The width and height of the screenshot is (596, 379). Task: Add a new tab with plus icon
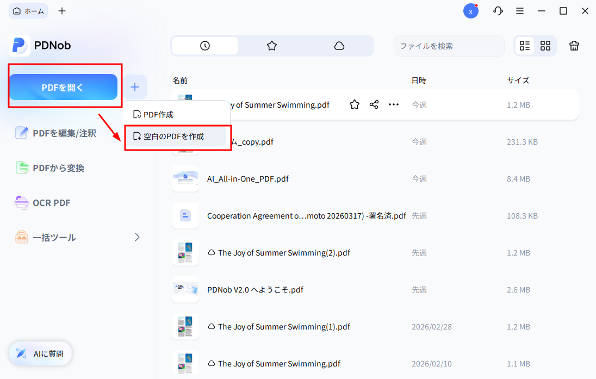click(62, 11)
